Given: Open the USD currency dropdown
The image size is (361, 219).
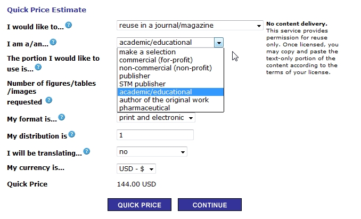Looking at the screenshot, I should (136, 169).
